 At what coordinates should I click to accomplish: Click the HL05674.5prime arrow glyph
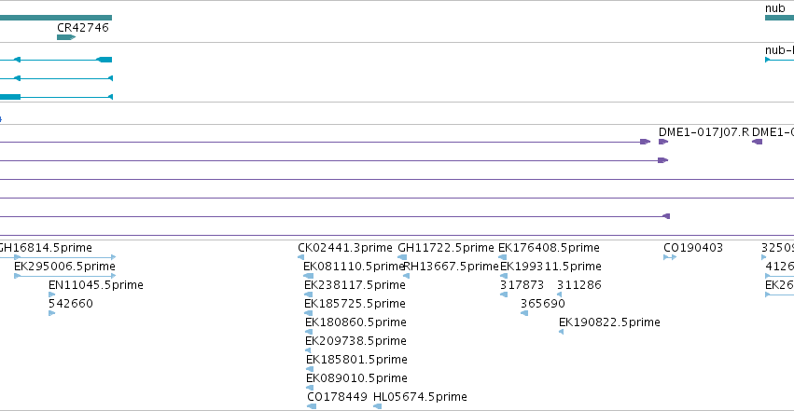(x=377, y=406)
